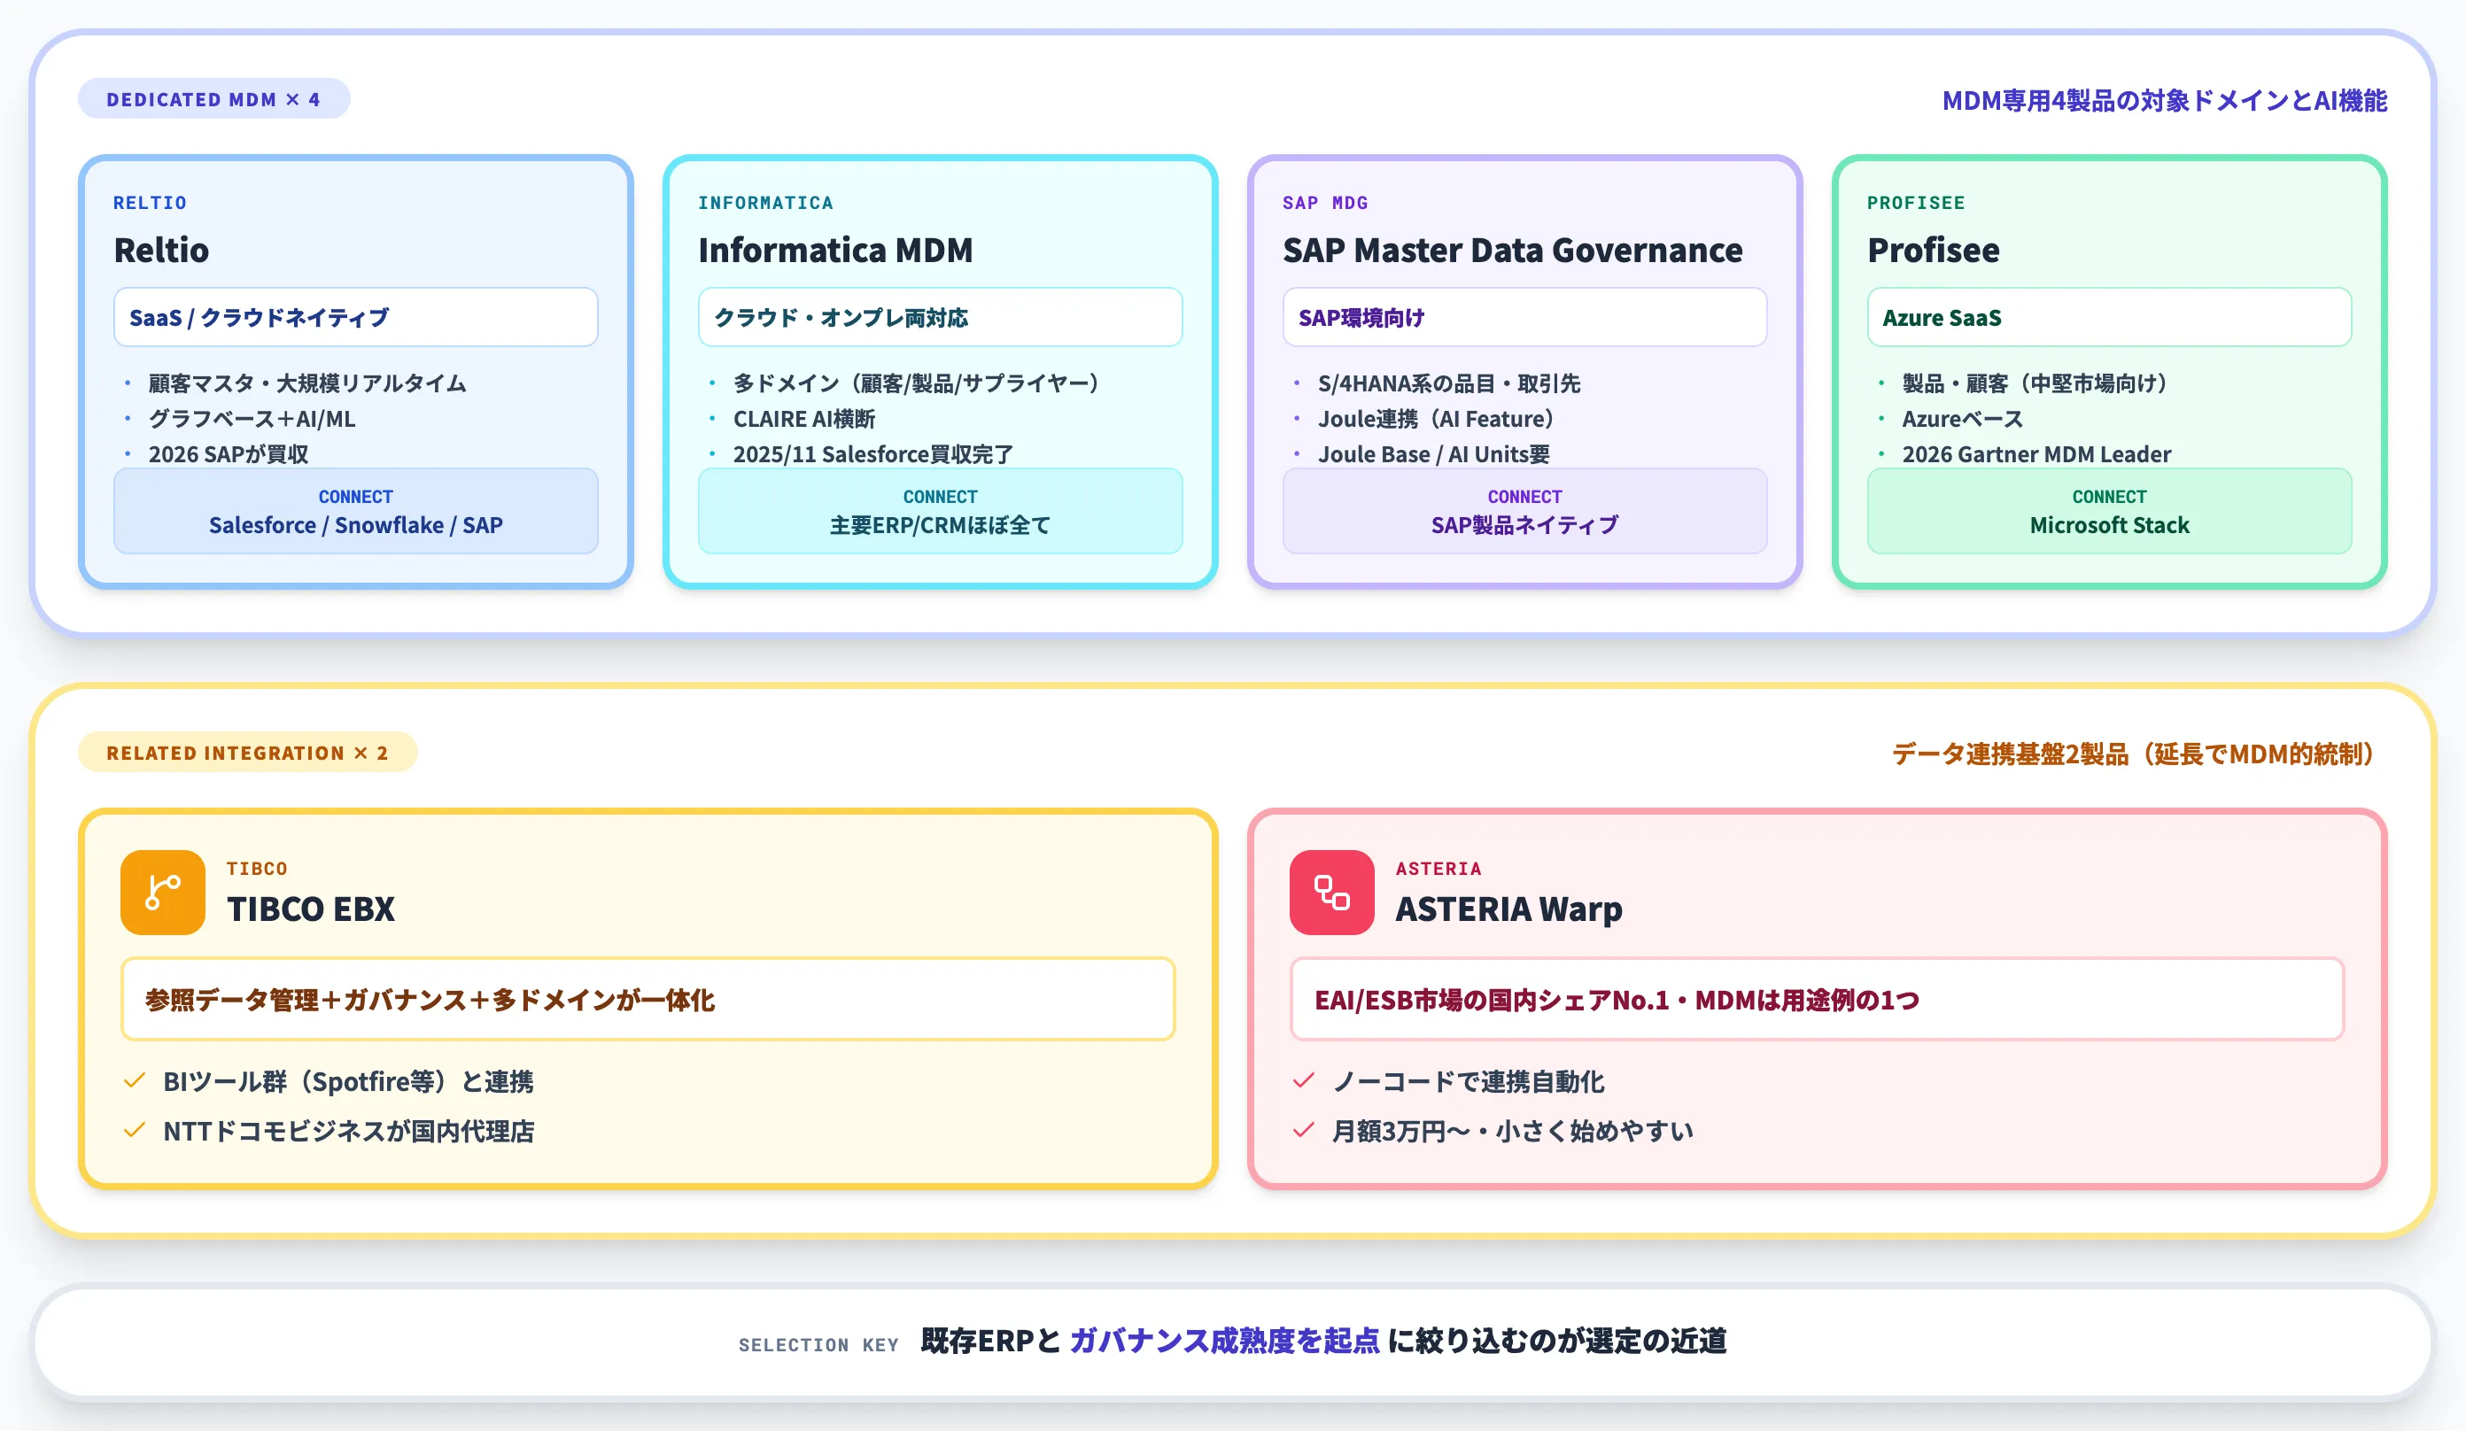Click the クラウド・オンプレ両対応 tag box
The image size is (2466, 1431).
point(941,317)
